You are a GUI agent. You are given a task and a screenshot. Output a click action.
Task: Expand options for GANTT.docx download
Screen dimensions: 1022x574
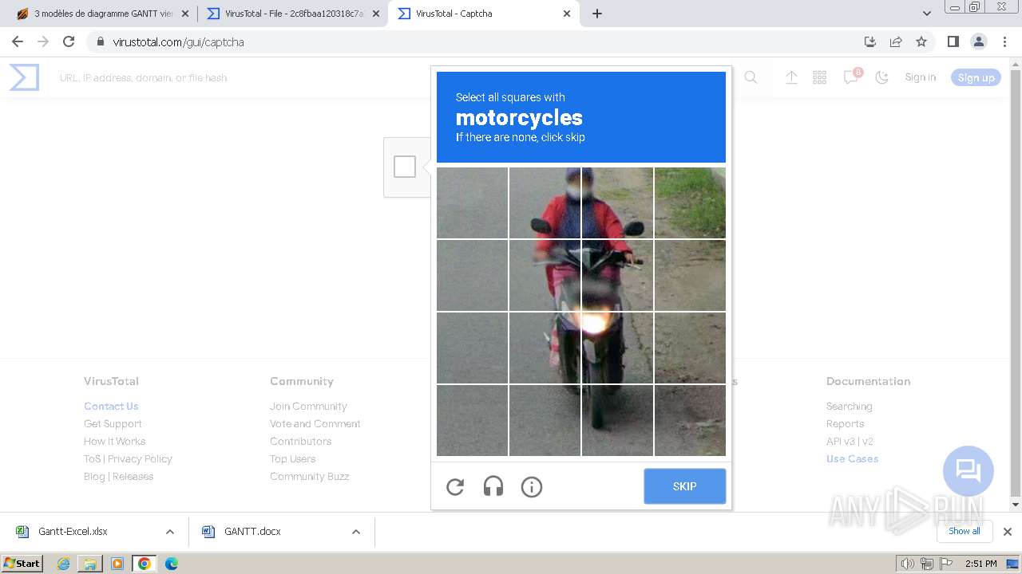356,532
